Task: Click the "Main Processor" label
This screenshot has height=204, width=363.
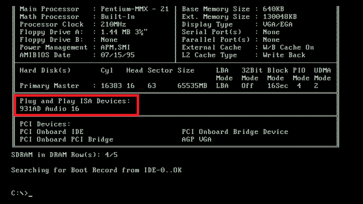Action: click(49, 9)
